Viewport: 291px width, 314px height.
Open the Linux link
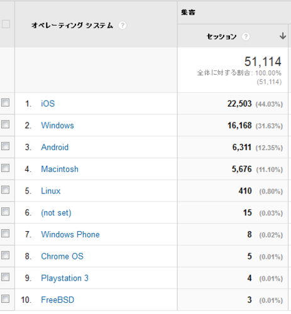(x=51, y=191)
